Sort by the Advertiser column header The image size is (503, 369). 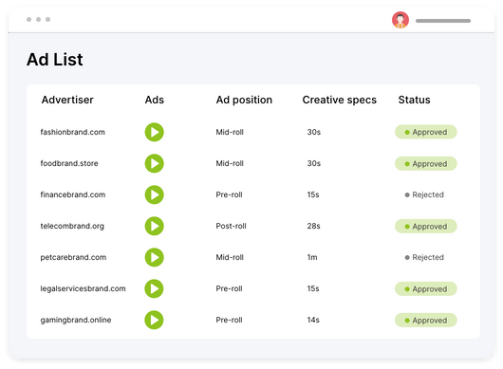click(67, 100)
